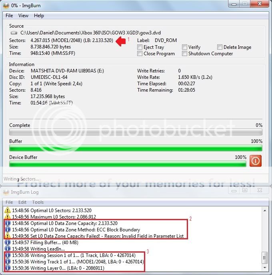Click the ImgBurn Log window title icon

tap(6, 192)
